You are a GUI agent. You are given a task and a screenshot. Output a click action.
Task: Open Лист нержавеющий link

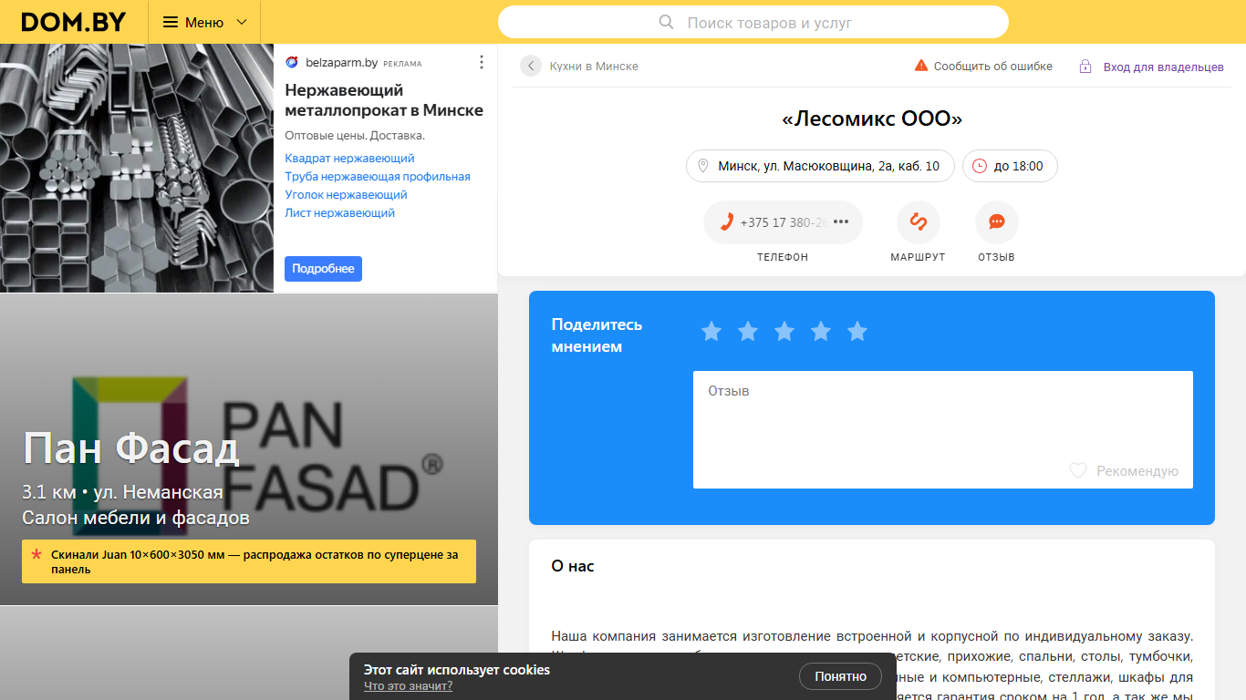coord(339,213)
